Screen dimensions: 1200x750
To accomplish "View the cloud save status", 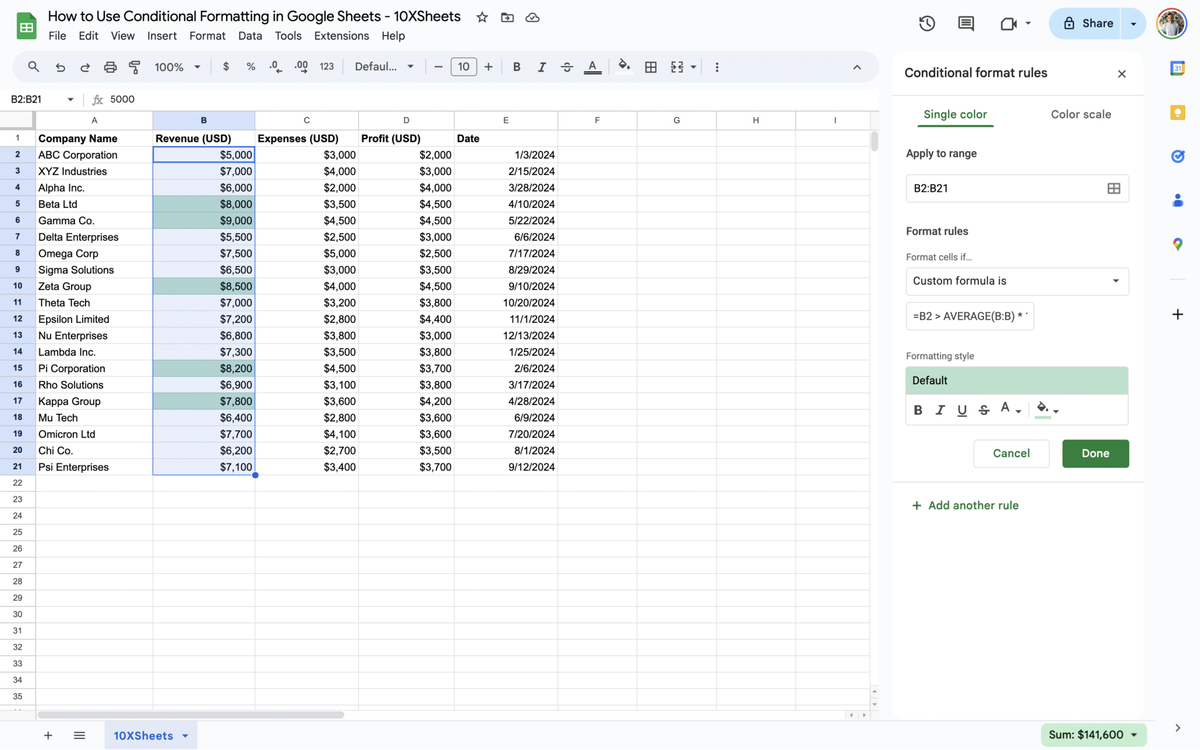I will (532, 17).
